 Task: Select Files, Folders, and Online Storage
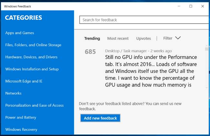point(33,45)
